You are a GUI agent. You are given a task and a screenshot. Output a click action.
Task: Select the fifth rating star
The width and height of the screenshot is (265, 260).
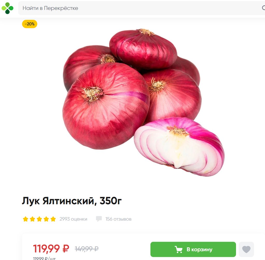tap(53, 219)
